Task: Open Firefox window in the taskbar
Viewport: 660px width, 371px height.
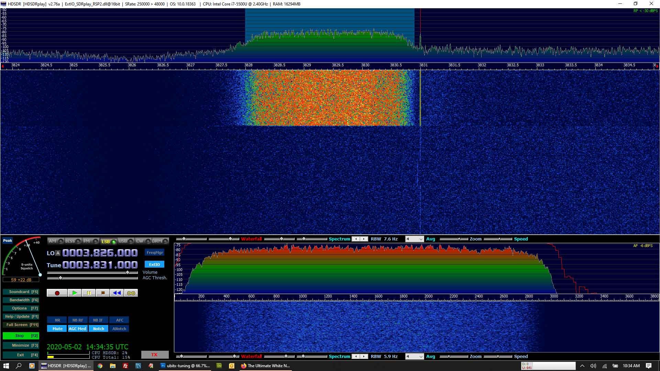Action: [265, 366]
